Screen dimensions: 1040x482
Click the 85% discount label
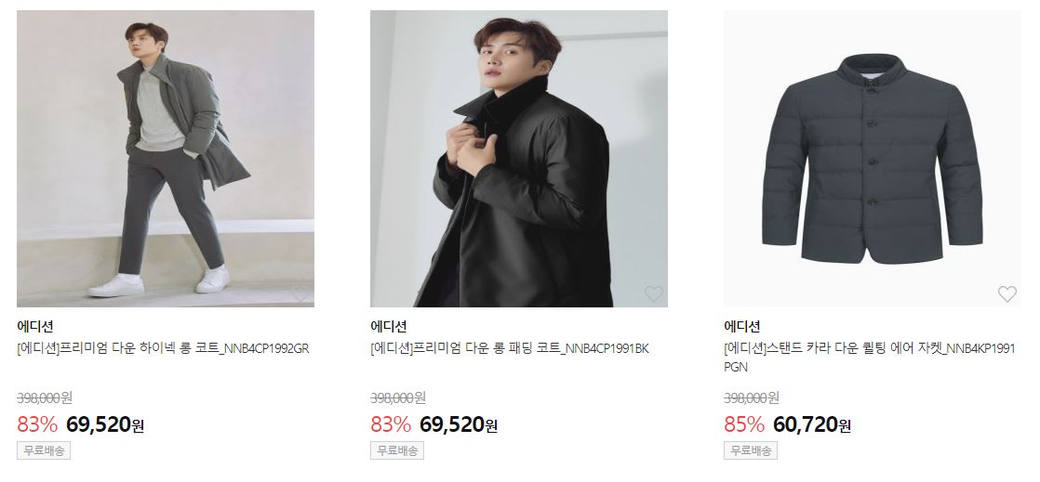[x=743, y=424]
